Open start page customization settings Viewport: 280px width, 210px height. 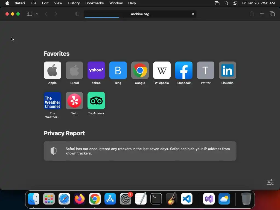coord(270,182)
